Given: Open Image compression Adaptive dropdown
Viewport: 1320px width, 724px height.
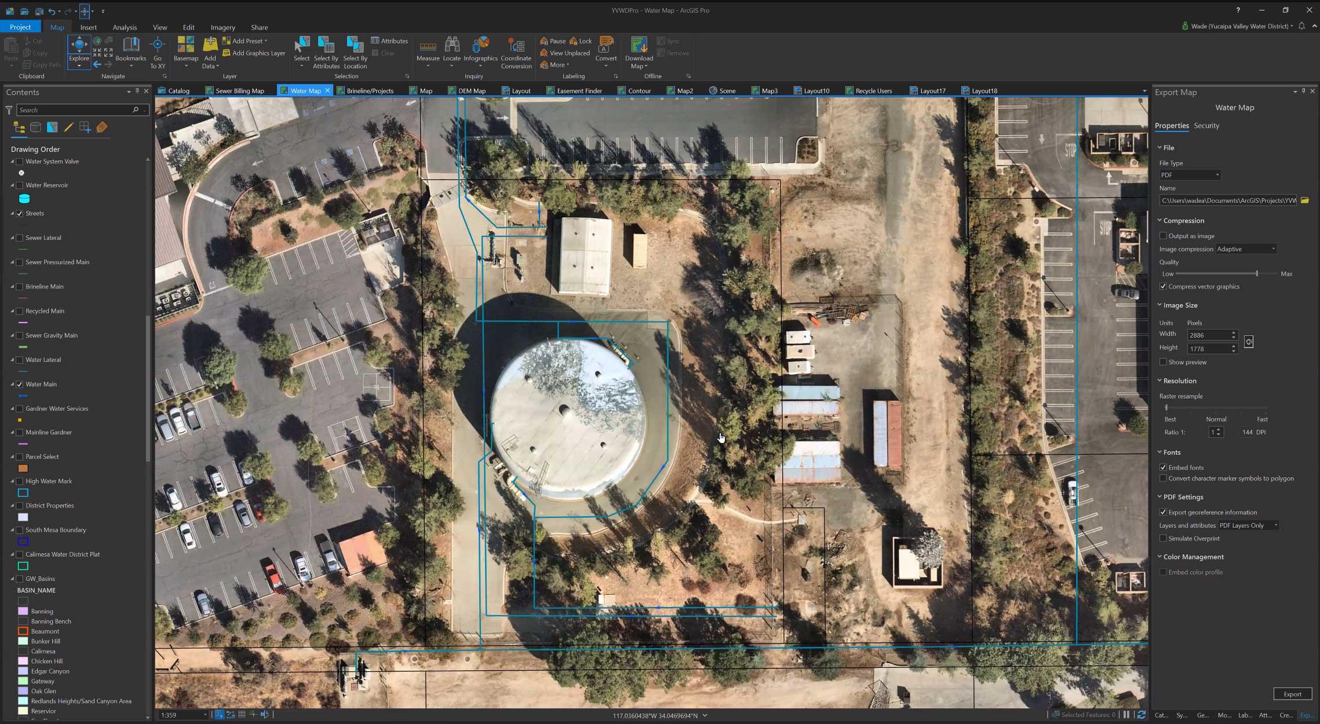Looking at the screenshot, I should click(x=1246, y=249).
